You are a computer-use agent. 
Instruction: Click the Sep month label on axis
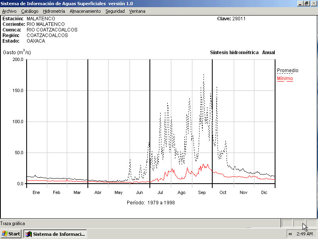[x=202, y=192]
